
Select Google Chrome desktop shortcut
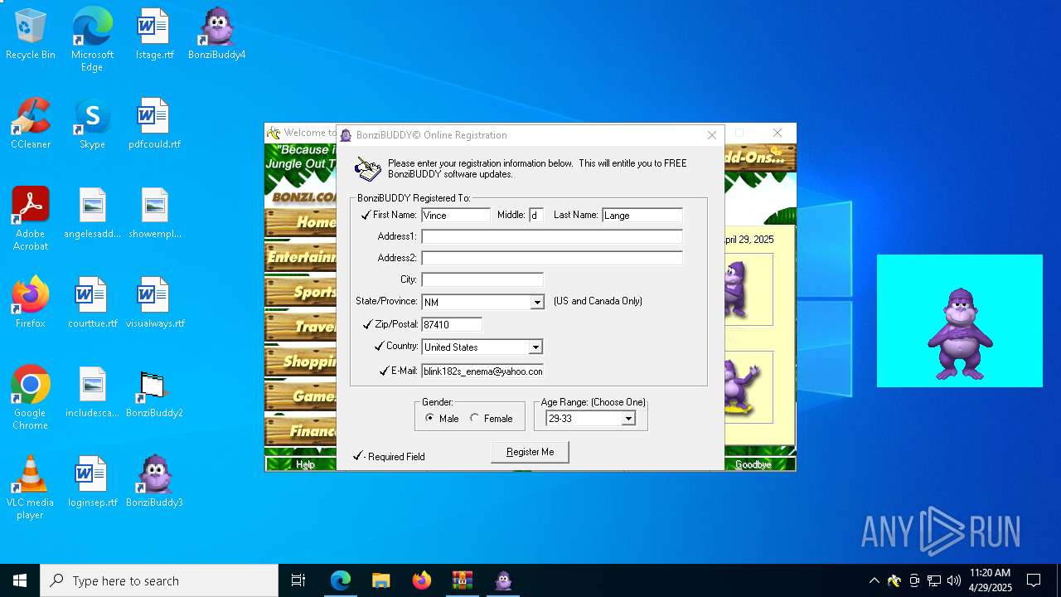click(31, 398)
